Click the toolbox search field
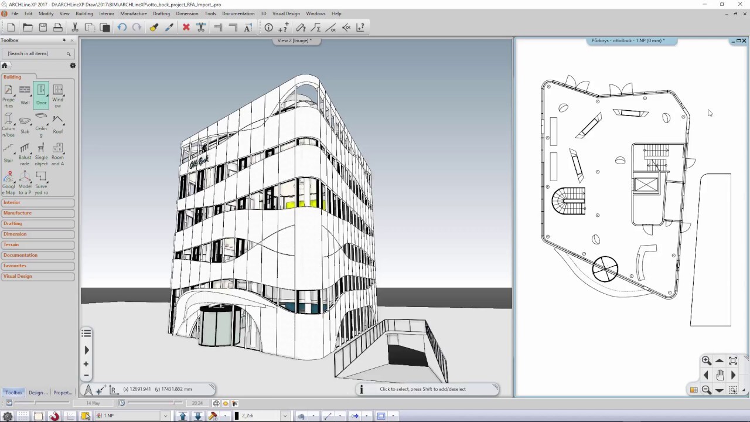 pyautogui.click(x=36, y=53)
